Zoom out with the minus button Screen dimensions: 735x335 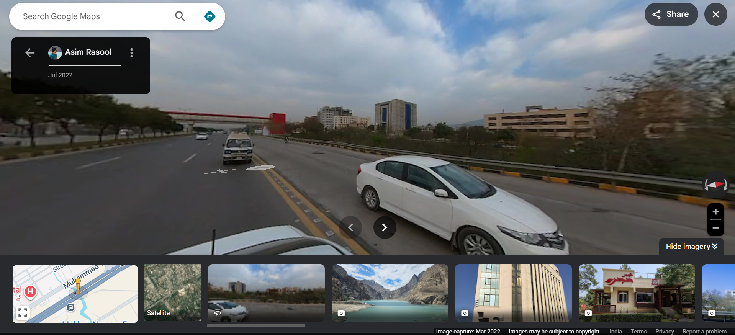(x=715, y=228)
